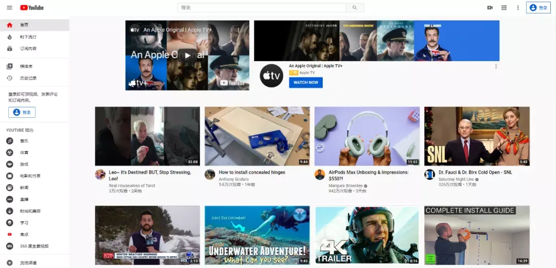Click the YouTube logo
556x268 pixels.
coord(32,7)
